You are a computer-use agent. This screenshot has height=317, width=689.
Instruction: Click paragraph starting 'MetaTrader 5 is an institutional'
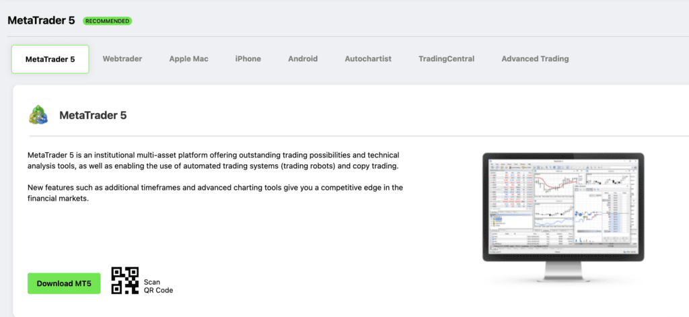[213, 161]
